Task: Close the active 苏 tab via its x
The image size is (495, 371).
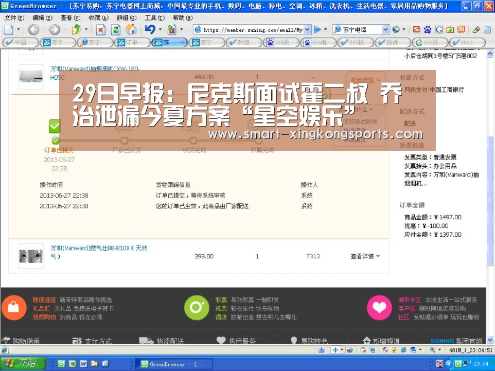Action: 182,43
